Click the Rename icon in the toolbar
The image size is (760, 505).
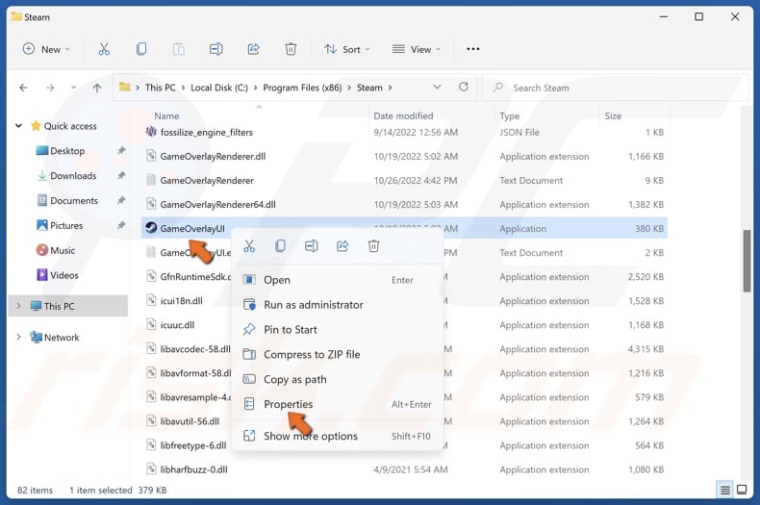(216, 49)
